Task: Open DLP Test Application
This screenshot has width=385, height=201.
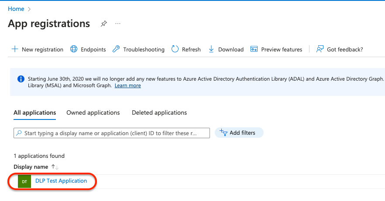Action: (61, 181)
